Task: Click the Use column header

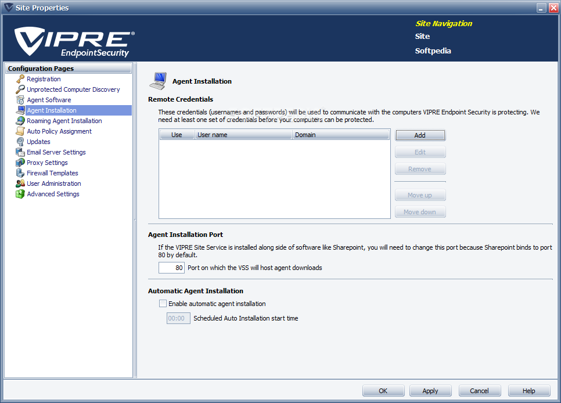Action: (177, 135)
